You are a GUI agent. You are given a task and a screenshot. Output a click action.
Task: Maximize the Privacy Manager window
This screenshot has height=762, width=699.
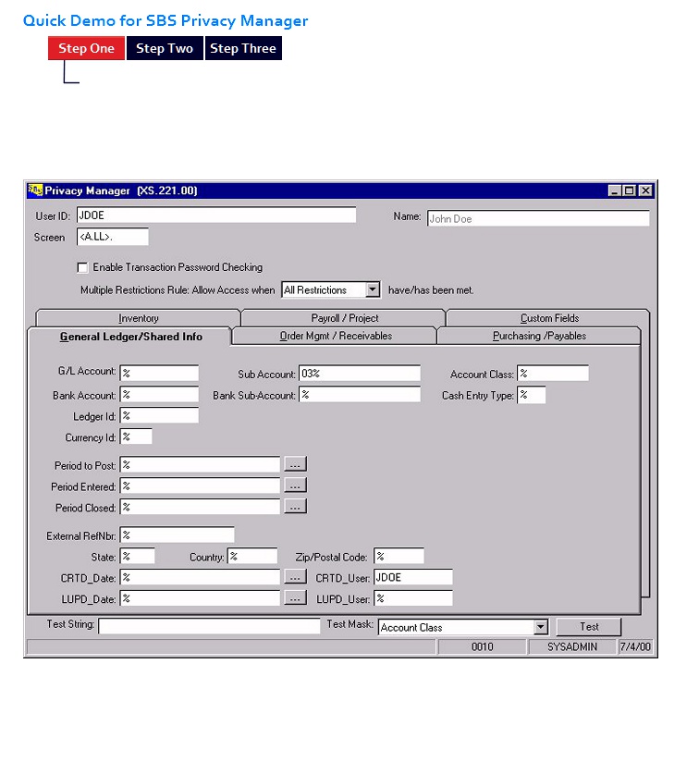[x=629, y=190]
